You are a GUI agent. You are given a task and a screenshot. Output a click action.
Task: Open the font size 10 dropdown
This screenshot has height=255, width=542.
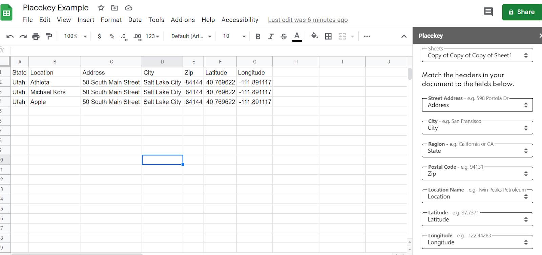234,36
